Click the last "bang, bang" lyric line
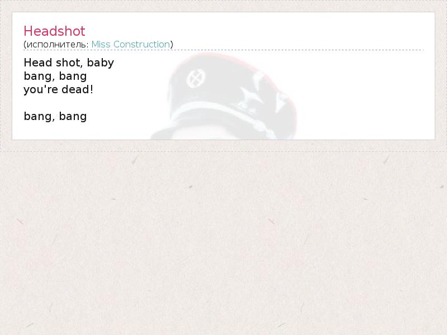The height and width of the screenshot is (335, 447). pos(55,117)
